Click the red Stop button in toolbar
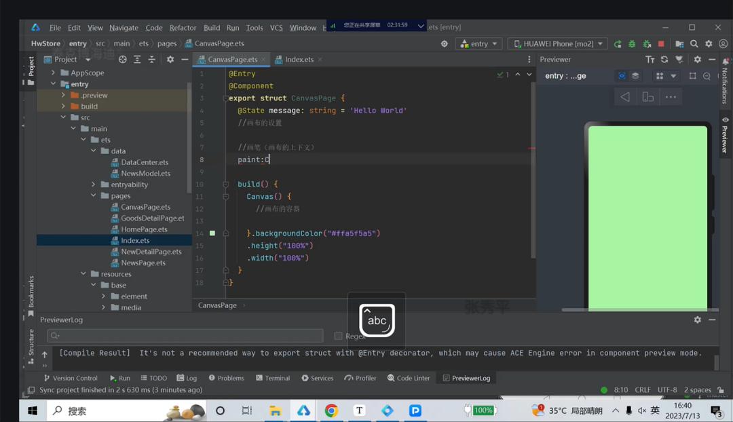 [661, 44]
